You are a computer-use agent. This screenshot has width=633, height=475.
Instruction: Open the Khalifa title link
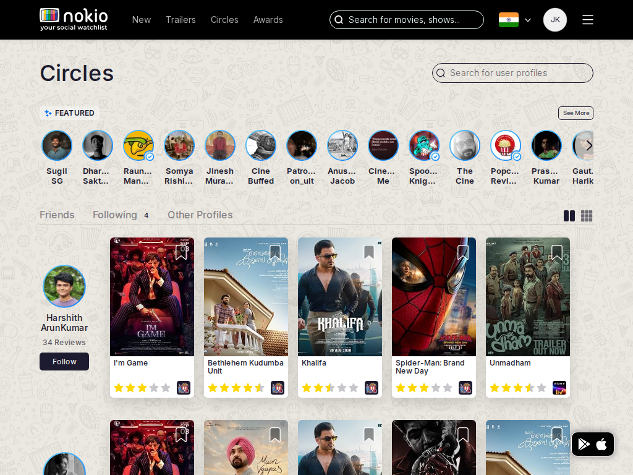(x=313, y=363)
